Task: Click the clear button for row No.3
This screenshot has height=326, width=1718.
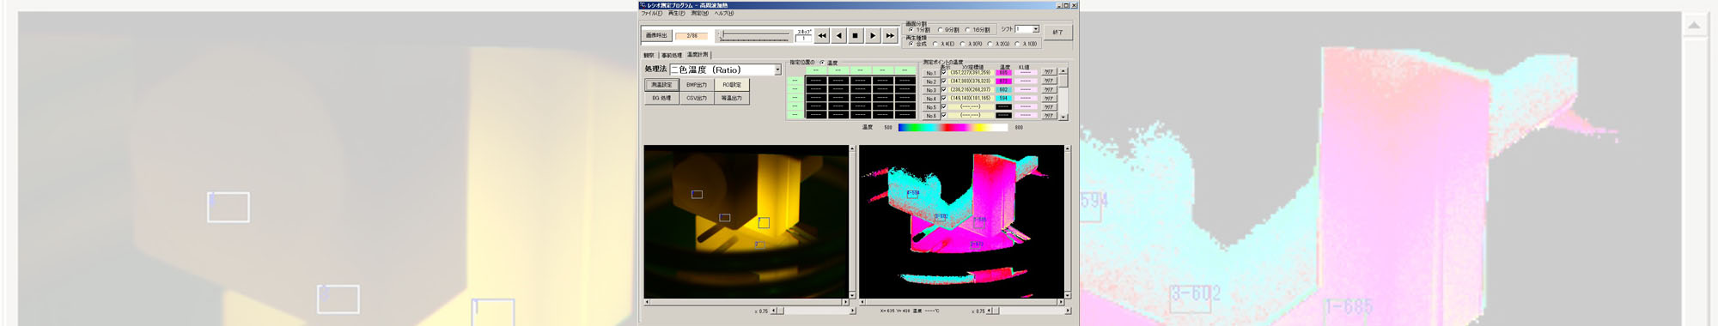Action: coord(1049,90)
